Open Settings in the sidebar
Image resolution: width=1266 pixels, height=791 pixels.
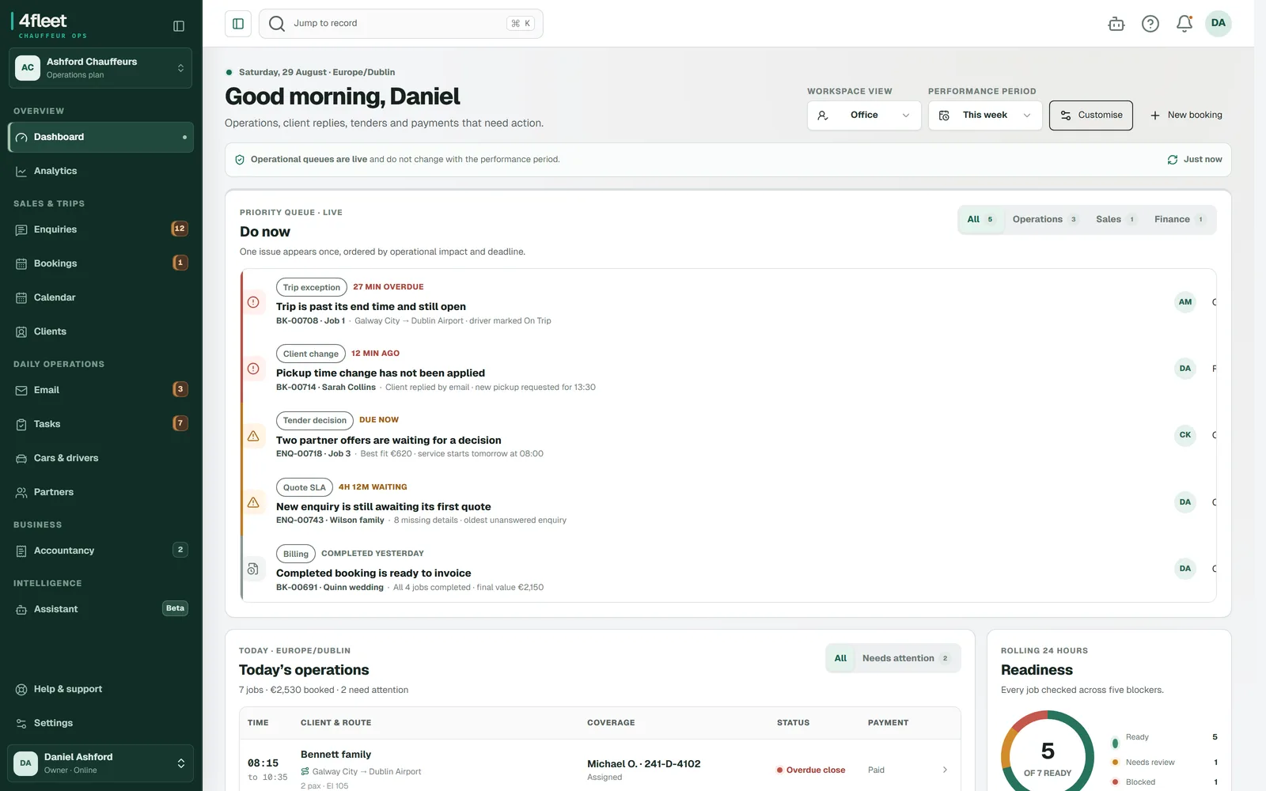(x=100, y=723)
